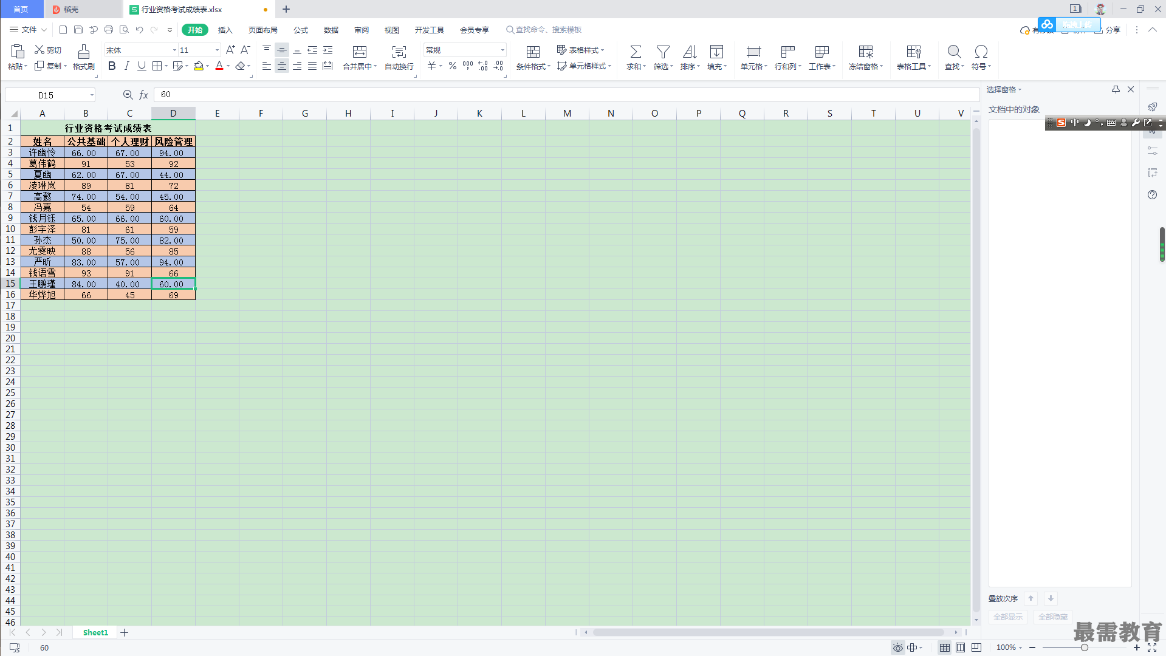Image resolution: width=1166 pixels, height=656 pixels.
Task: Click the rows and columns (行和列) icon
Action: (788, 52)
